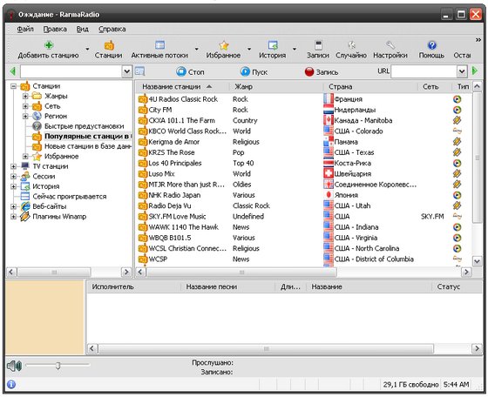
Task: Click the station icon for 4U Radios Classic Rock
Action: (143, 99)
